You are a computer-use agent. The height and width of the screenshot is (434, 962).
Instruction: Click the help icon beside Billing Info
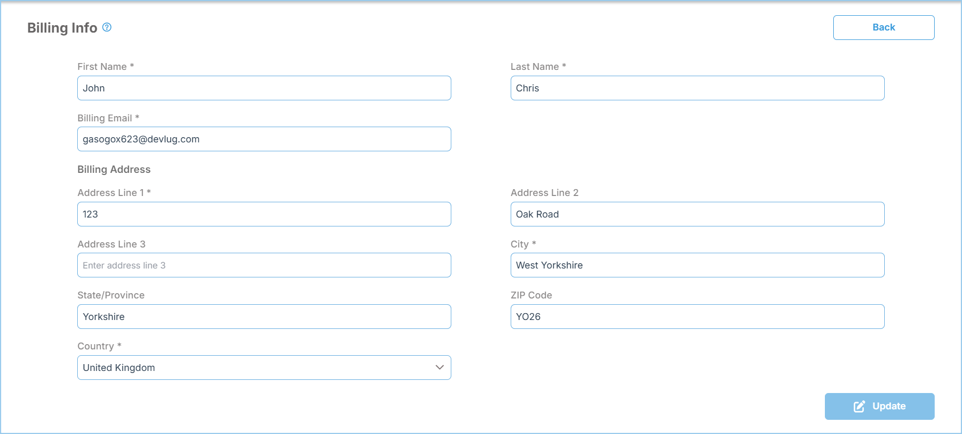107,27
